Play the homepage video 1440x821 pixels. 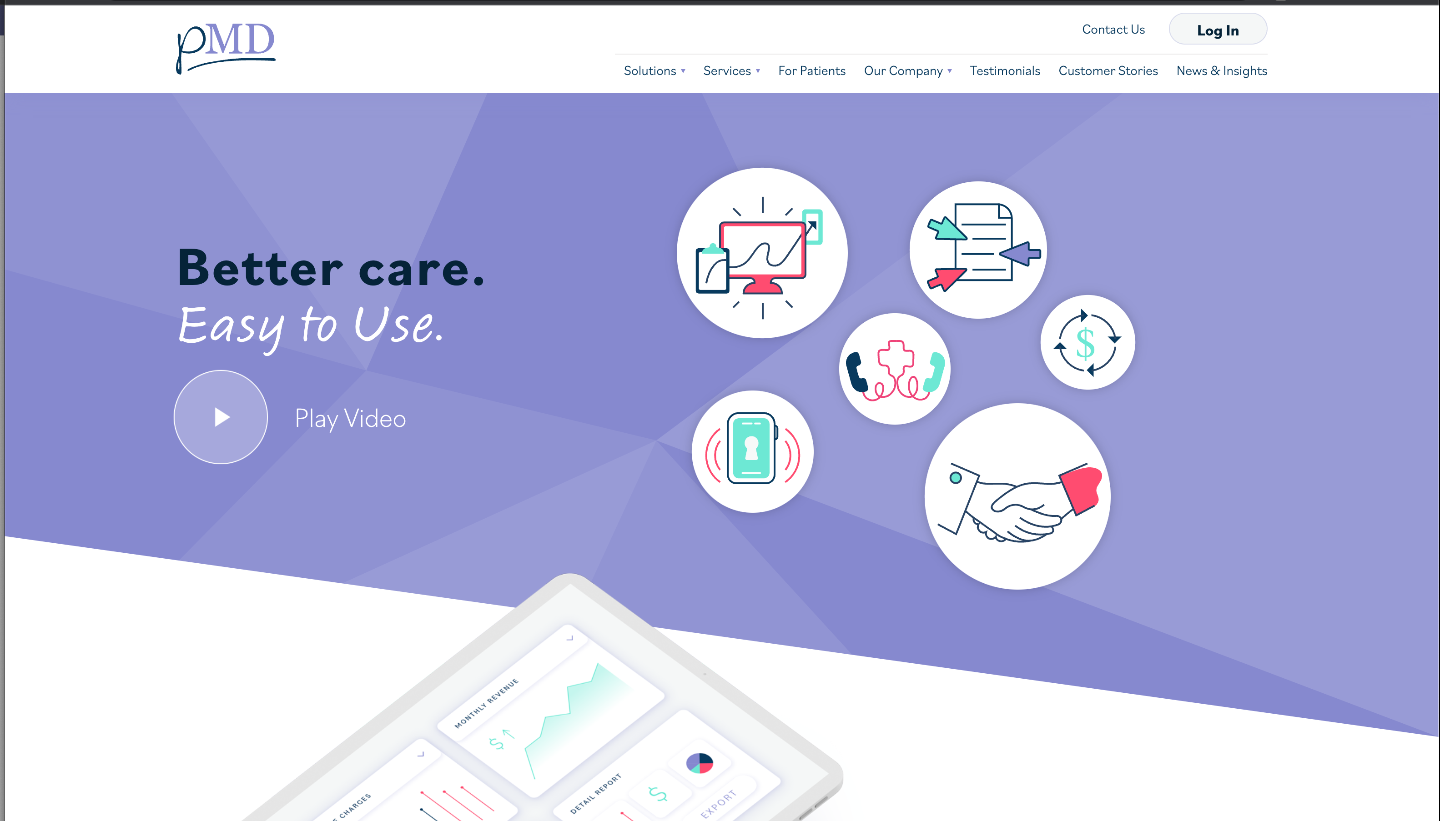[222, 416]
